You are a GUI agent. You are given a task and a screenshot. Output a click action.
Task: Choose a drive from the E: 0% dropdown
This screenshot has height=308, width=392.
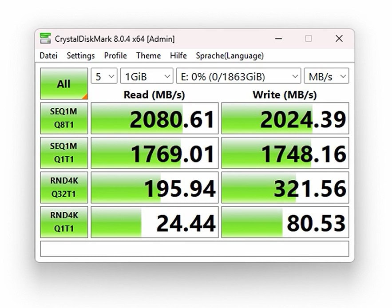(x=238, y=76)
